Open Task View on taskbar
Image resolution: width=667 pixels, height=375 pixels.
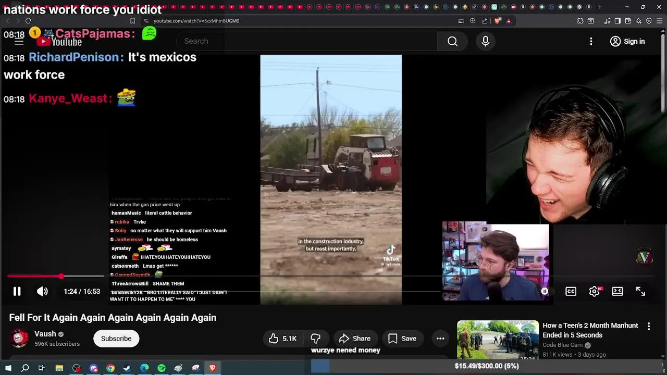click(x=42, y=368)
